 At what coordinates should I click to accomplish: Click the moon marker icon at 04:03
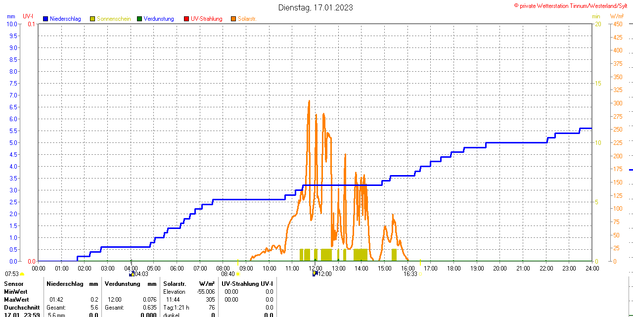click(x=132, y=273)
